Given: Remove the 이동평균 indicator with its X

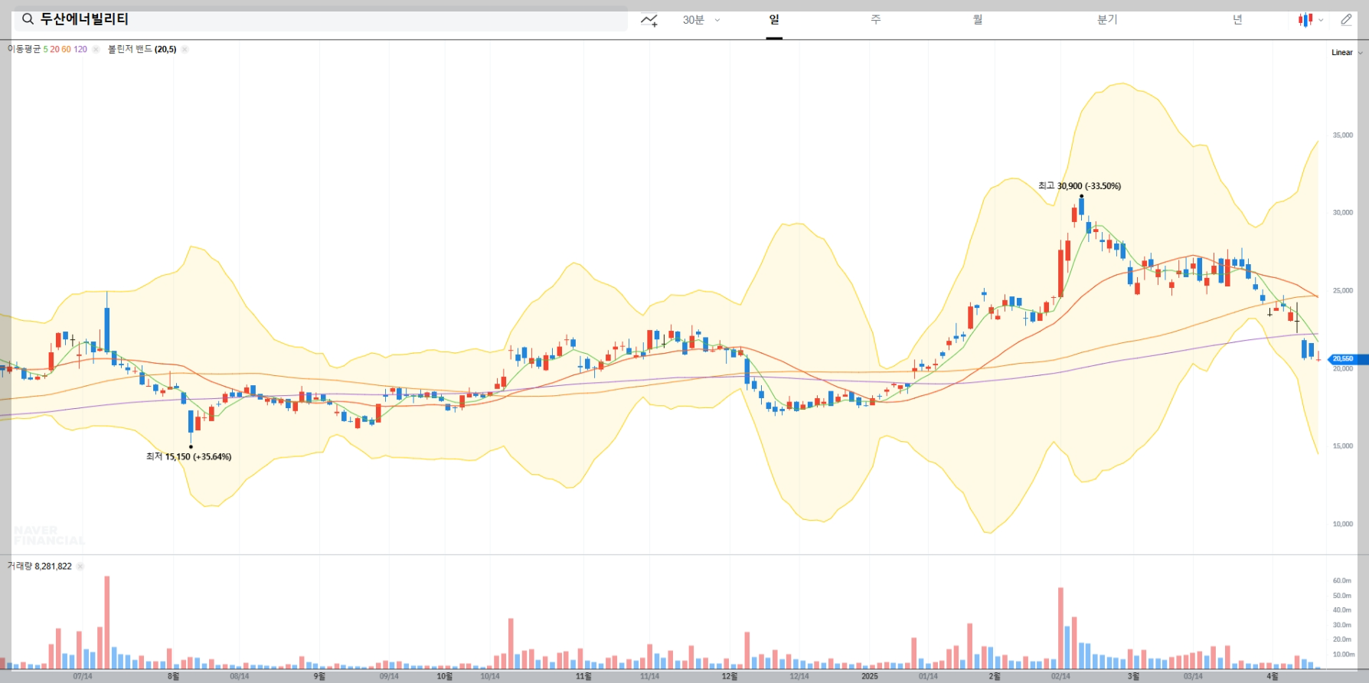Looking at the screenshot, I should pyautogui.click(x=96, y=49).
